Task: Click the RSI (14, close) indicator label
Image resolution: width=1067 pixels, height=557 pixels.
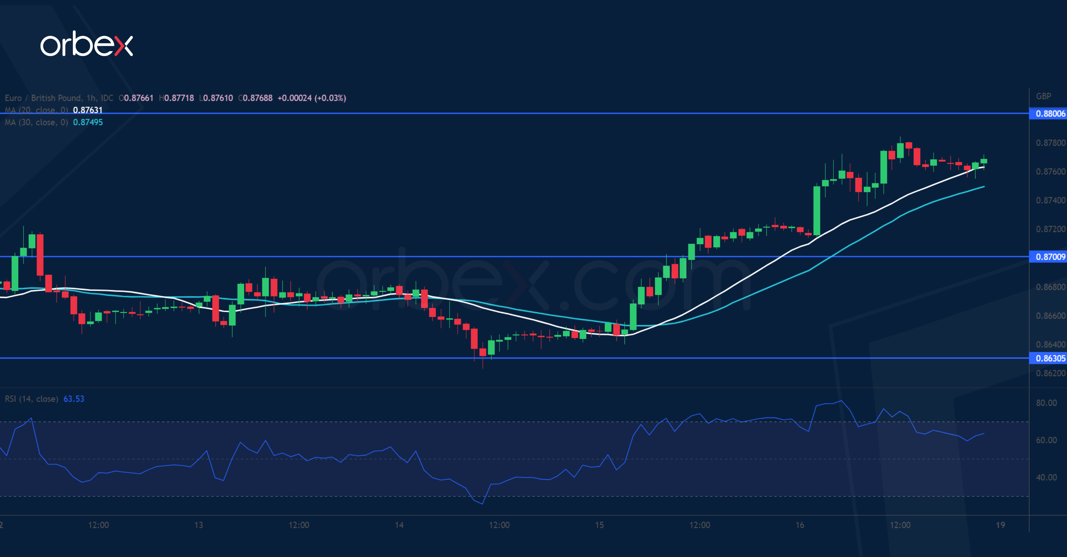Action: click(x=31, y=399)
